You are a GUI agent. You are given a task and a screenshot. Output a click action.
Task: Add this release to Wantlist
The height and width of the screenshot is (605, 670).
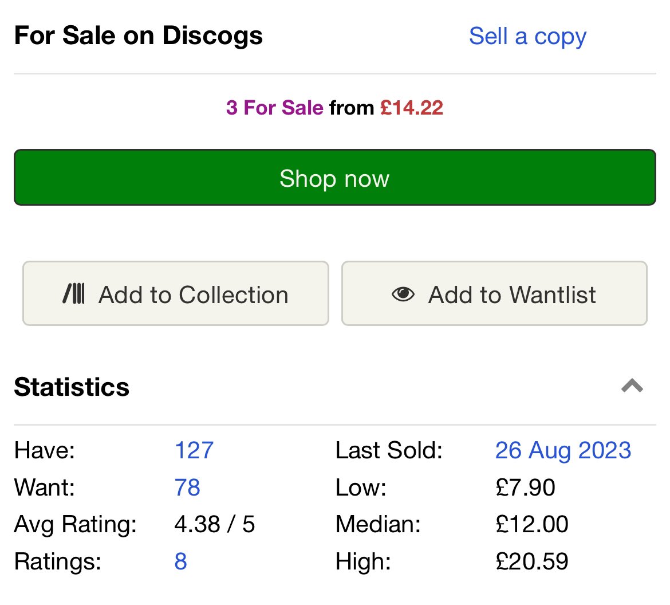pyautogui.click(x=494, y=294)
